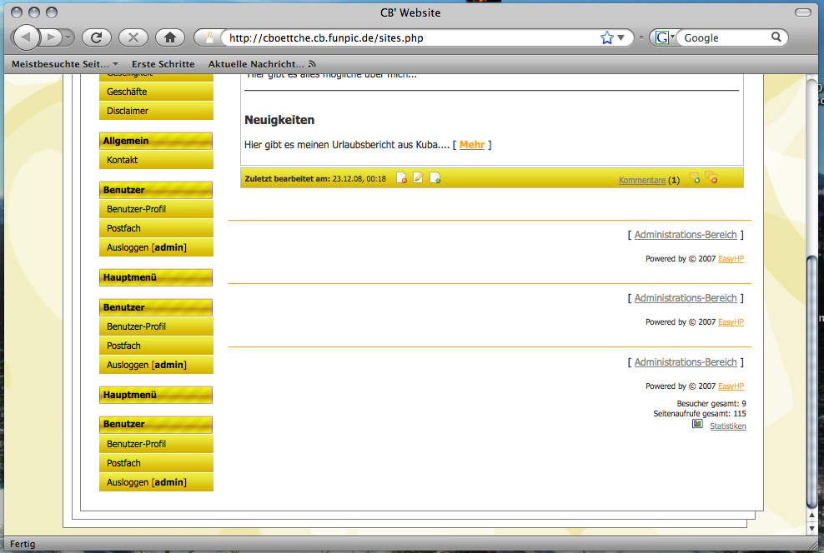
Task: Select Geschäfte in the sidebar menu
Action: pyautogui.click(x=127, y=92)
